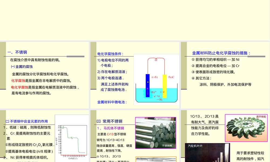Click text 满足上述条件就构

[115, 84]
